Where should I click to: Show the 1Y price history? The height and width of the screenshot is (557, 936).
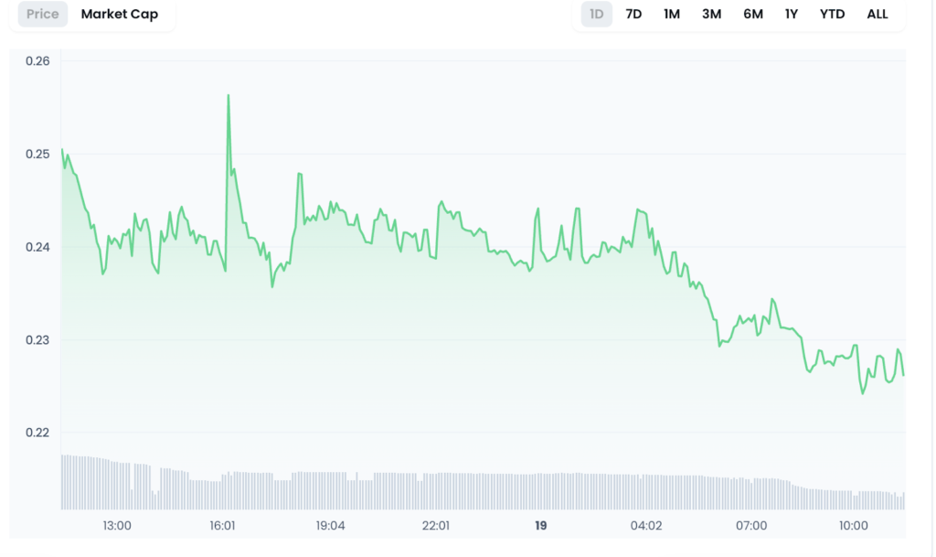[x=792, y=15]
